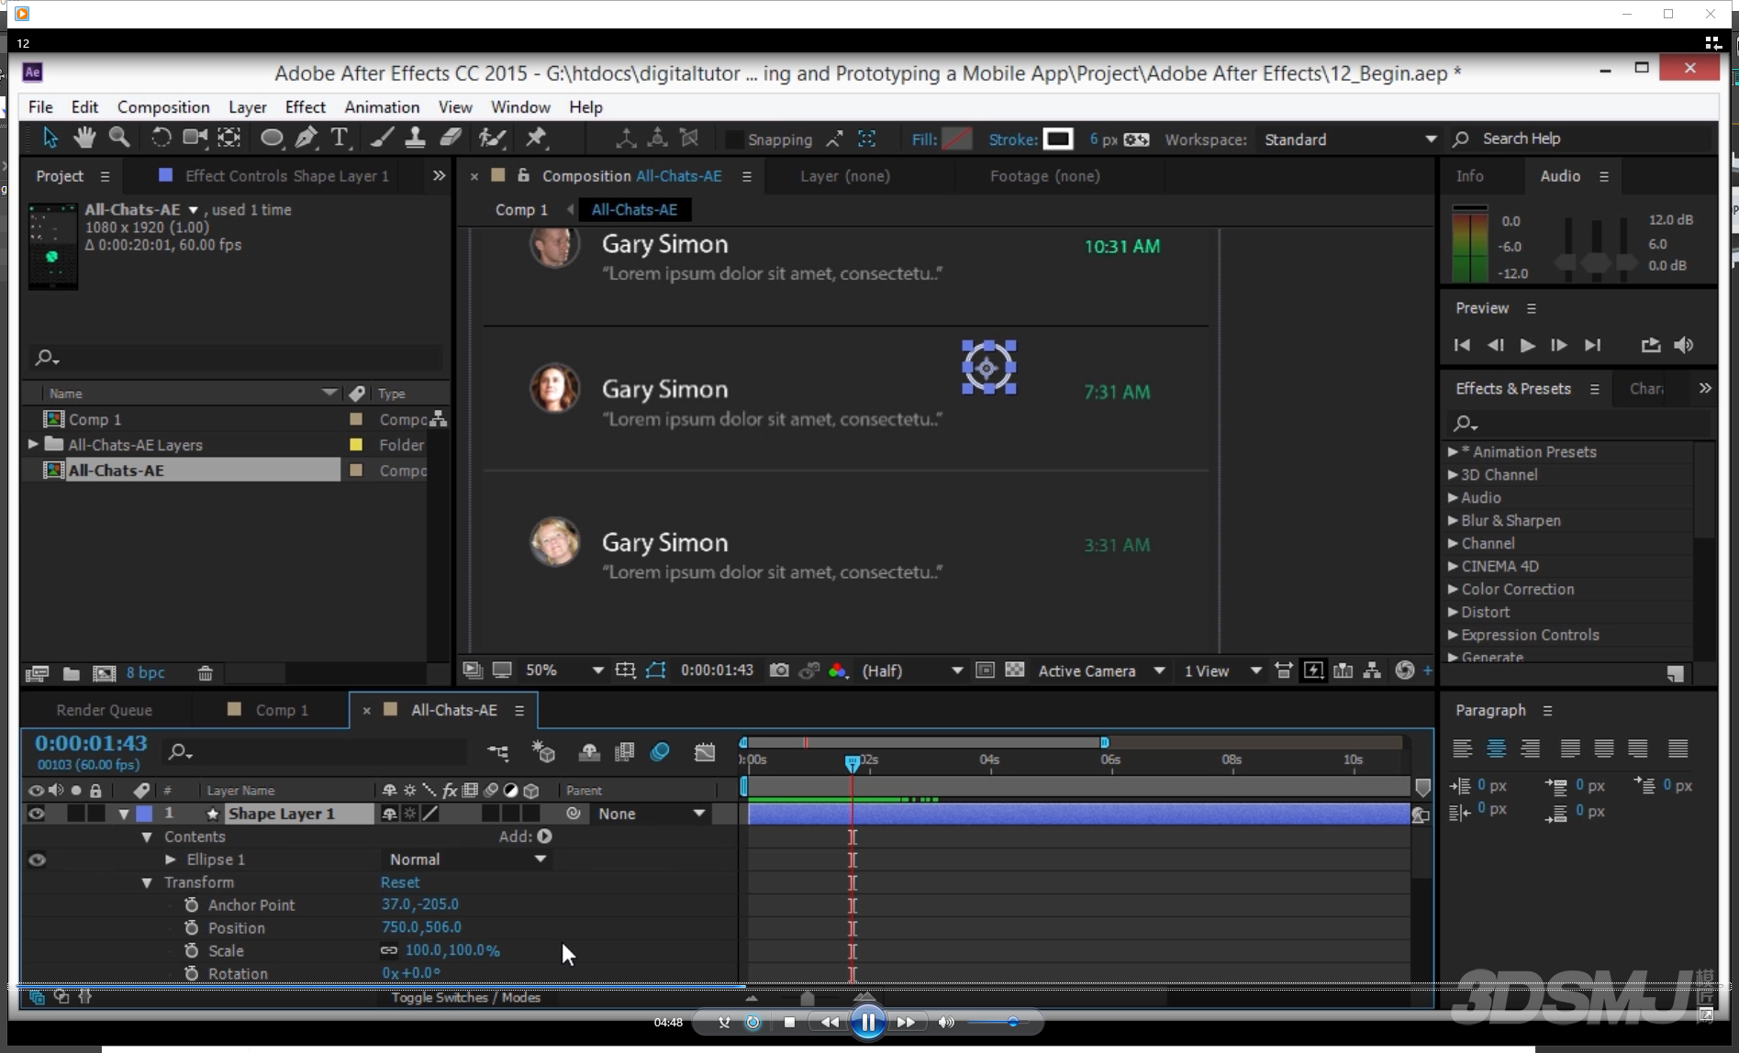Click the Stroke color swatch
This screenshot has height=1053, width=1739.
tap(1058, 139)
